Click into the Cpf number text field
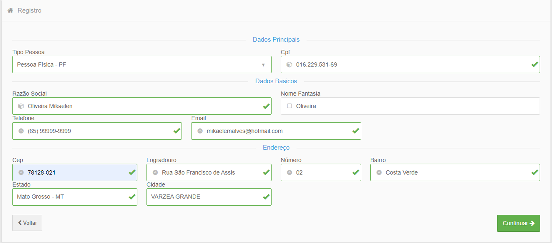552x243 pixels. point(408,65)
